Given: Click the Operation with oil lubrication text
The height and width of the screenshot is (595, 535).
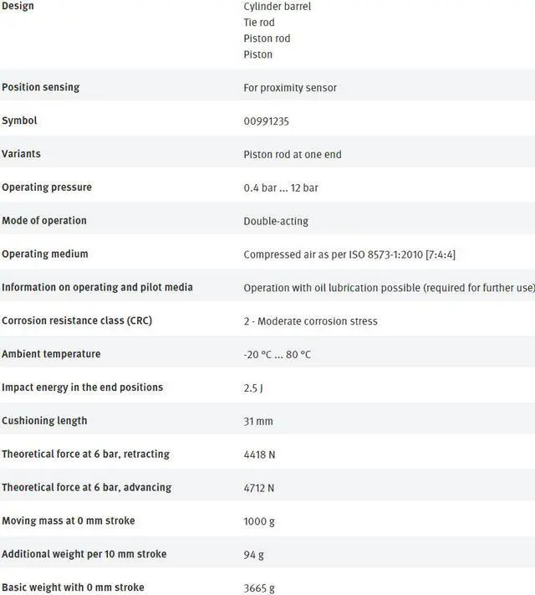Looking at the screenshot, I should [x=389, y=288].
